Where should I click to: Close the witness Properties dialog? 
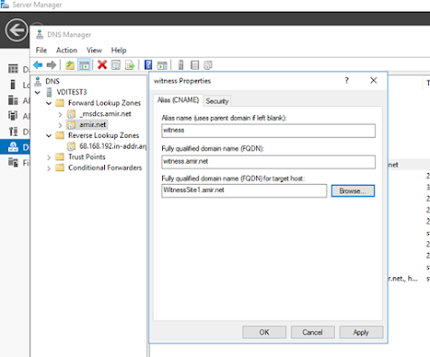374,81
